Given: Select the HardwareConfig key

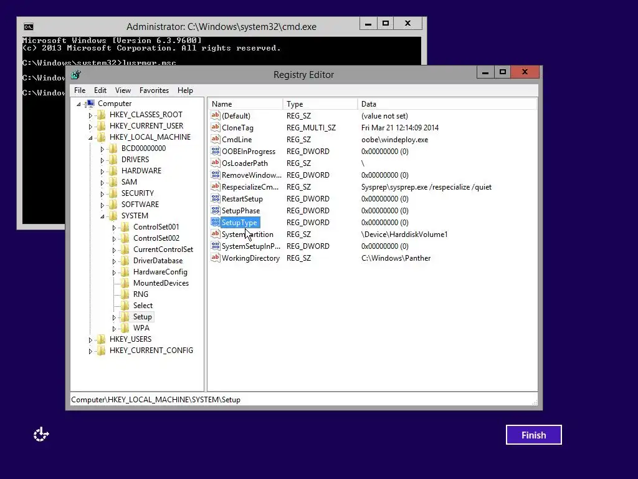Looking at the screenshot, I should click(x=160, y=272).
